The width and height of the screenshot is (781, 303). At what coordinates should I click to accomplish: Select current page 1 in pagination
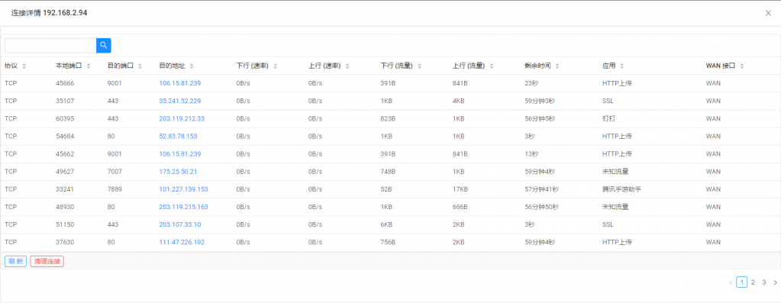coord(741,282)
